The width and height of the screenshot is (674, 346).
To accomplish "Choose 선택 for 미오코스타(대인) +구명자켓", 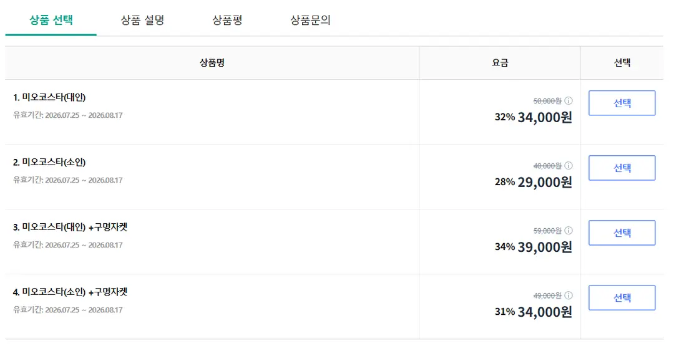I will (x=622, y=233).
